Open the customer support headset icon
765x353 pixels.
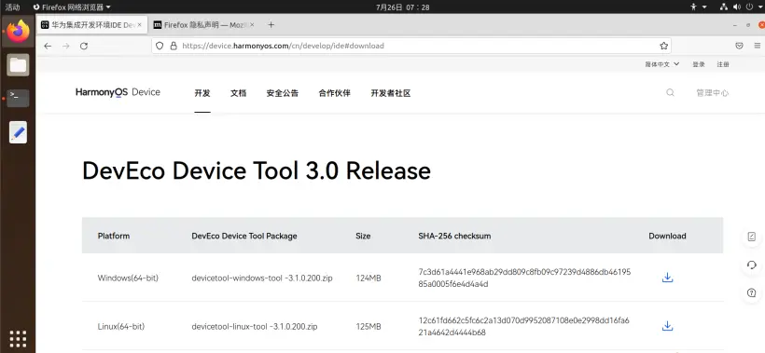pyautogui.click(x=751, y=265)
